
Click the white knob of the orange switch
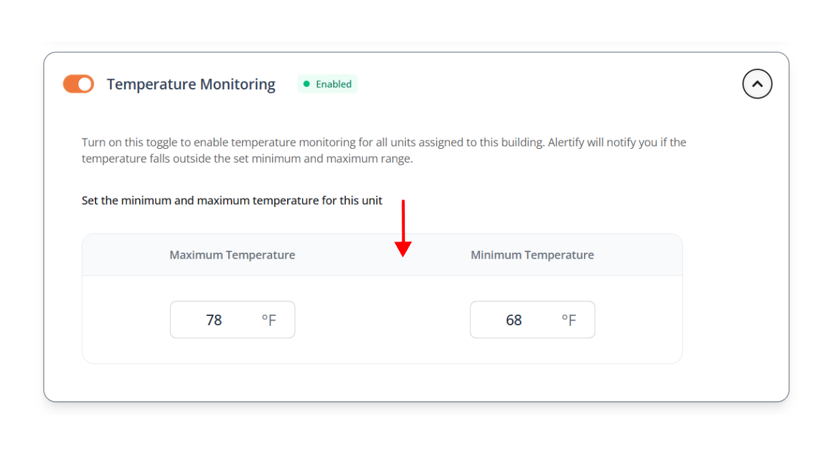pyautogui.click(x=85, y=84)
